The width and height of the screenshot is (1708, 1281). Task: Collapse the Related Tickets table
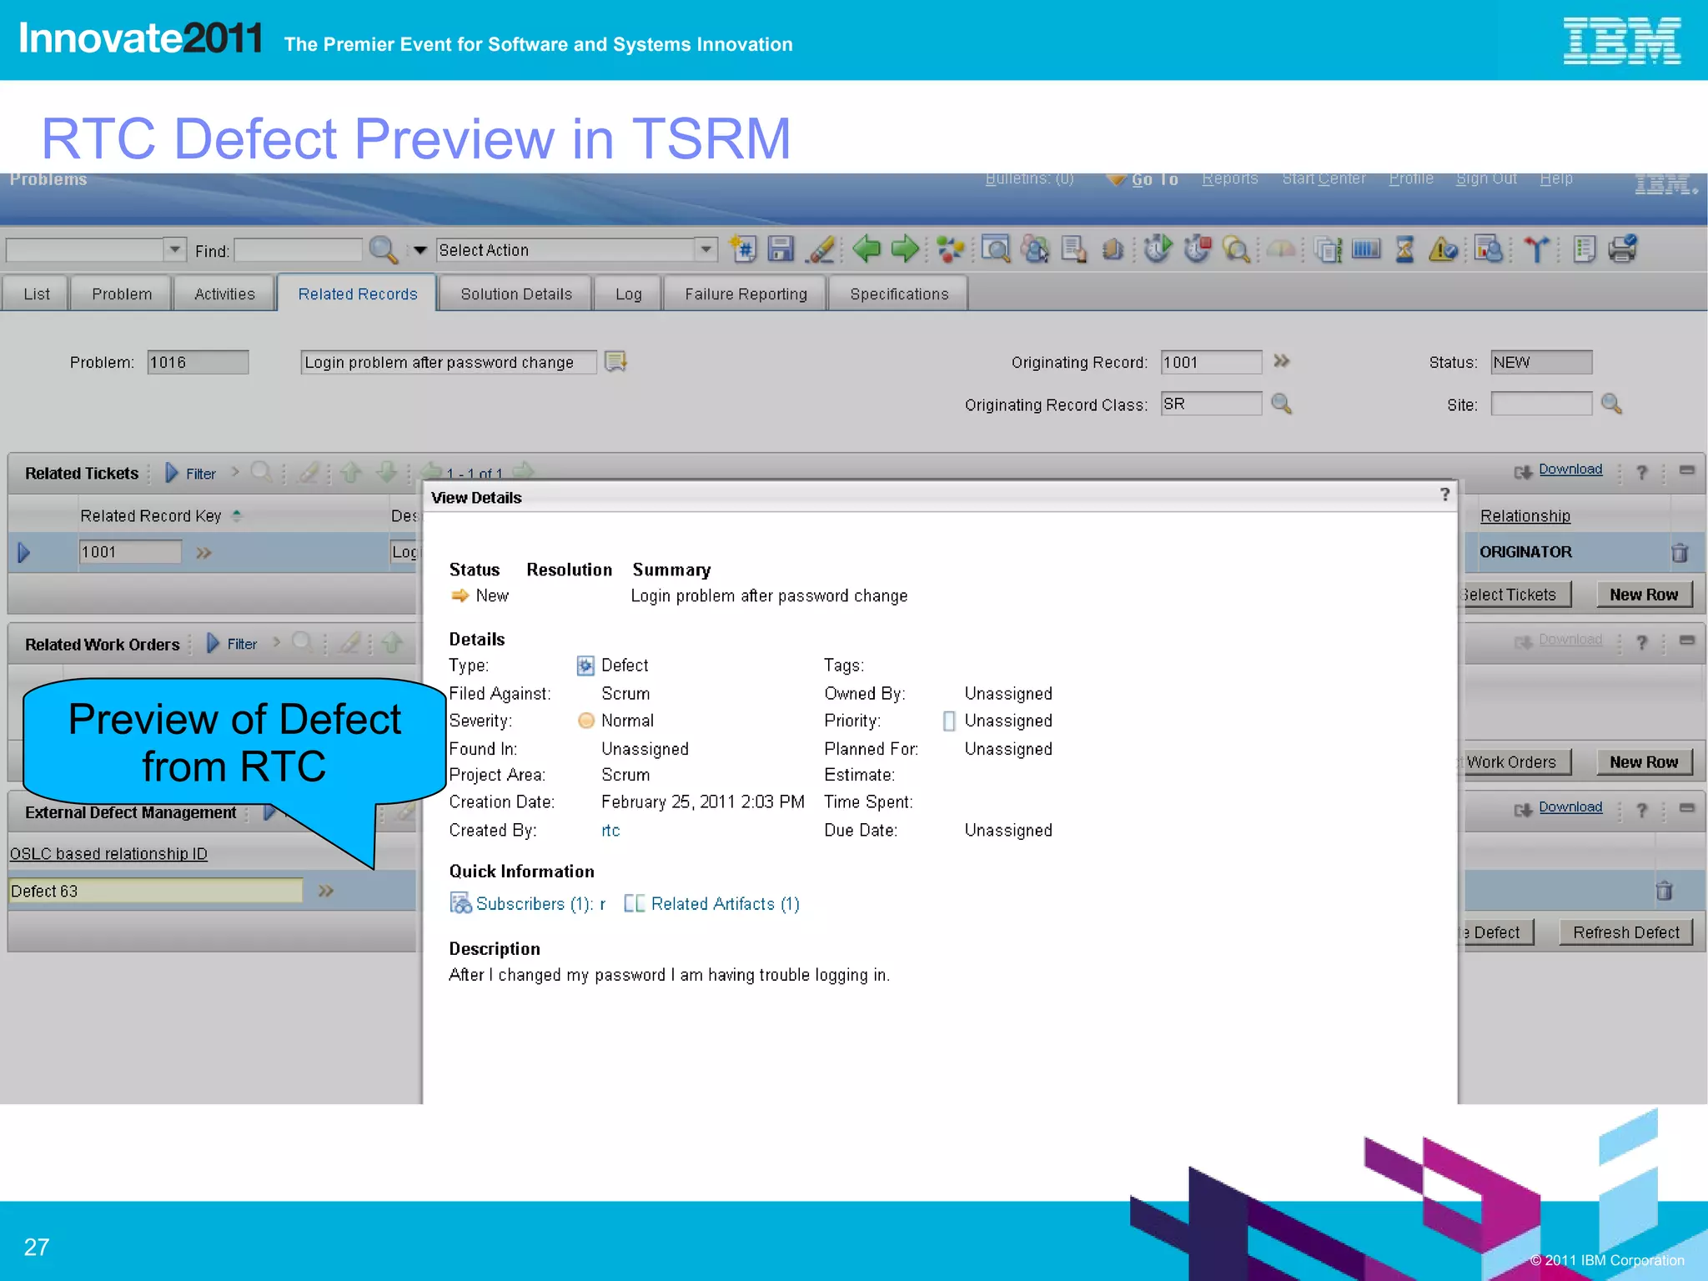pos(1686,470)
